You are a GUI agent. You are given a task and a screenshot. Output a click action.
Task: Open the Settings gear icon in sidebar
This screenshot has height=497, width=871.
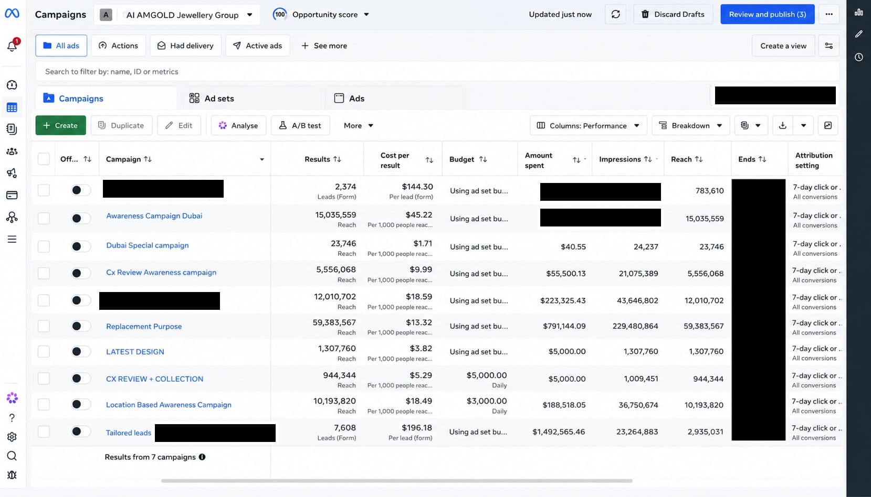click(12, 437)
